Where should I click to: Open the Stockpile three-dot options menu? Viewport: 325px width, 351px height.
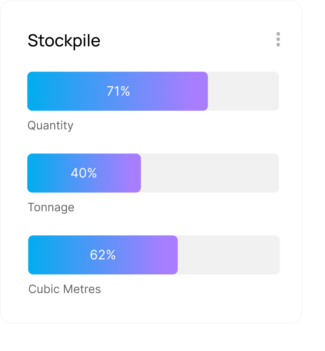point(278,40)
